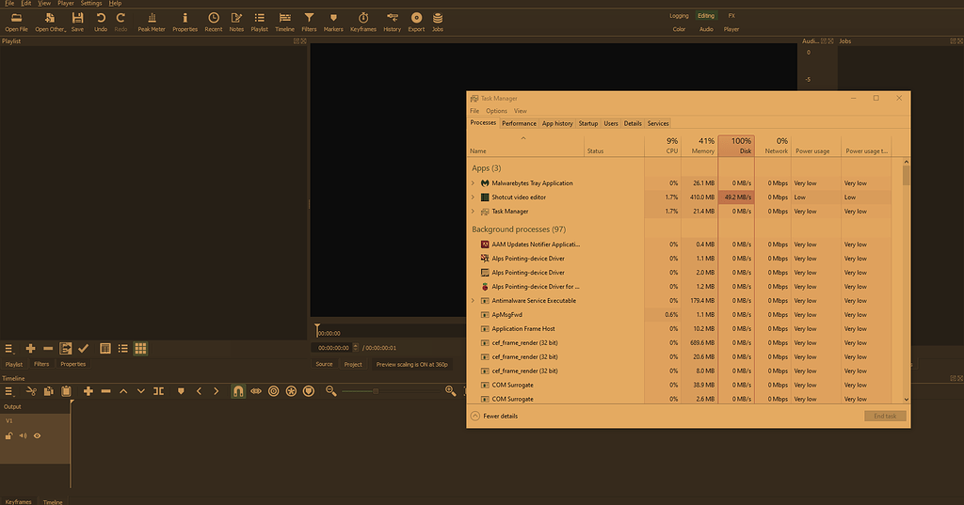Toggle scrub while dragging eye icon
This screenshot has height=505, width=964.
pyautogui.click(x=256, y=391)
